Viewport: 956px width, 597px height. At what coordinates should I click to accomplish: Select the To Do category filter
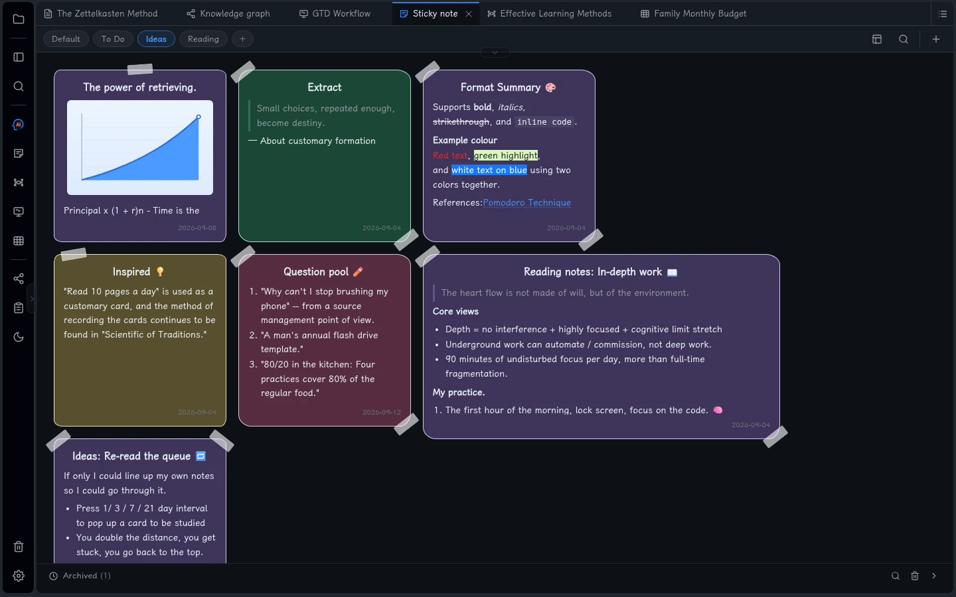click(x=113, y=39)
